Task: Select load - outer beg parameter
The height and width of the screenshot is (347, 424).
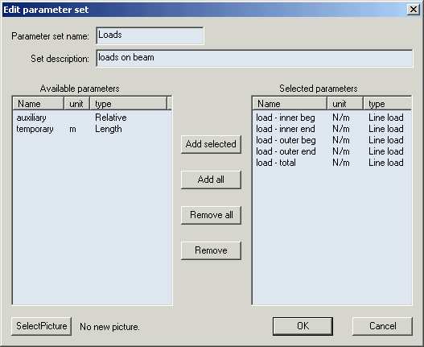Action: (331, 140)
